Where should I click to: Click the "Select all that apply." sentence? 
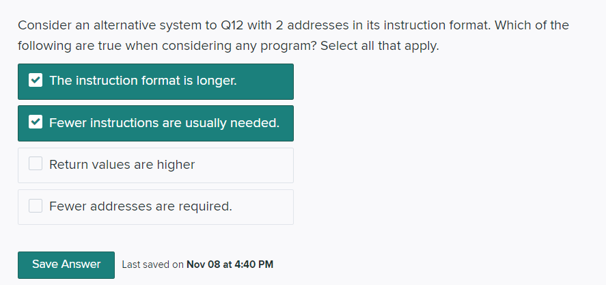(379, 47)
